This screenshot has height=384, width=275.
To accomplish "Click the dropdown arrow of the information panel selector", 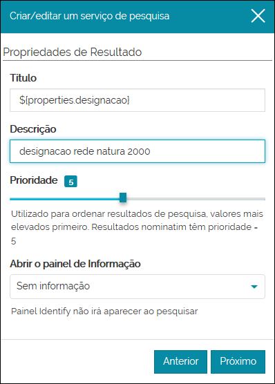I will [254, 287].
